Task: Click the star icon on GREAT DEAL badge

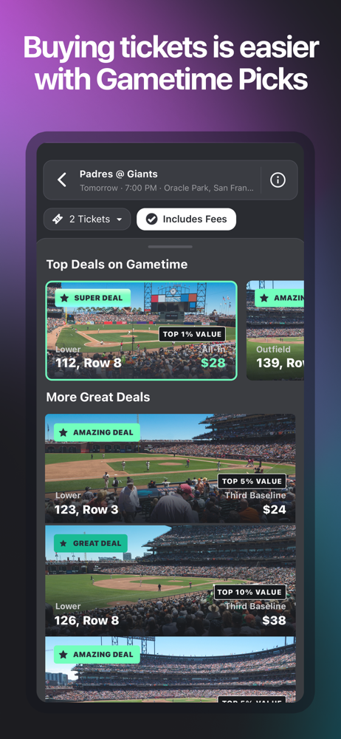Action: click(63, 543)
